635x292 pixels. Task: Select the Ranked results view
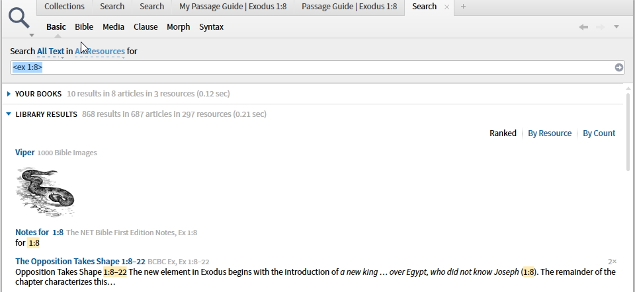point(503,133)
